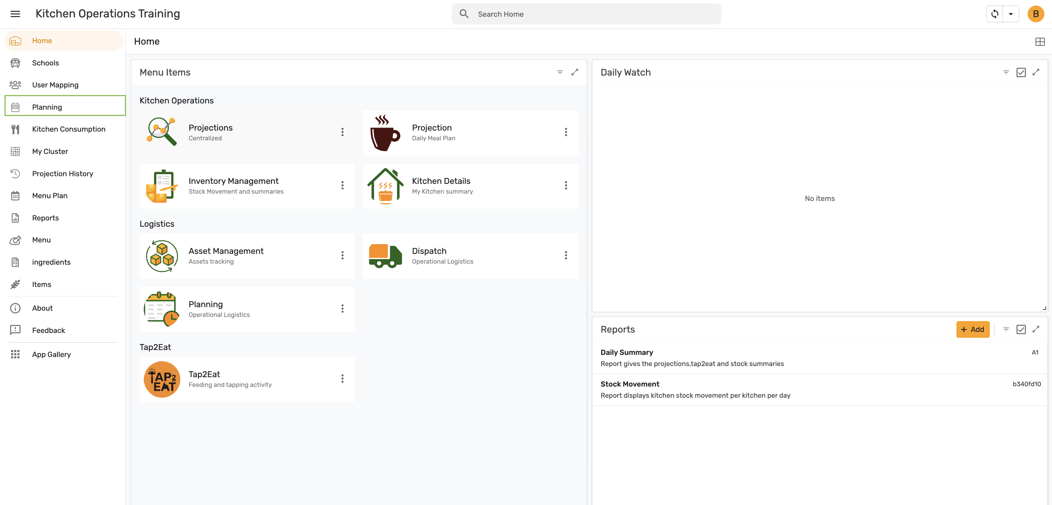Open the Projections magnifier icon card
Screen dimensions: 1052x505
162,132
